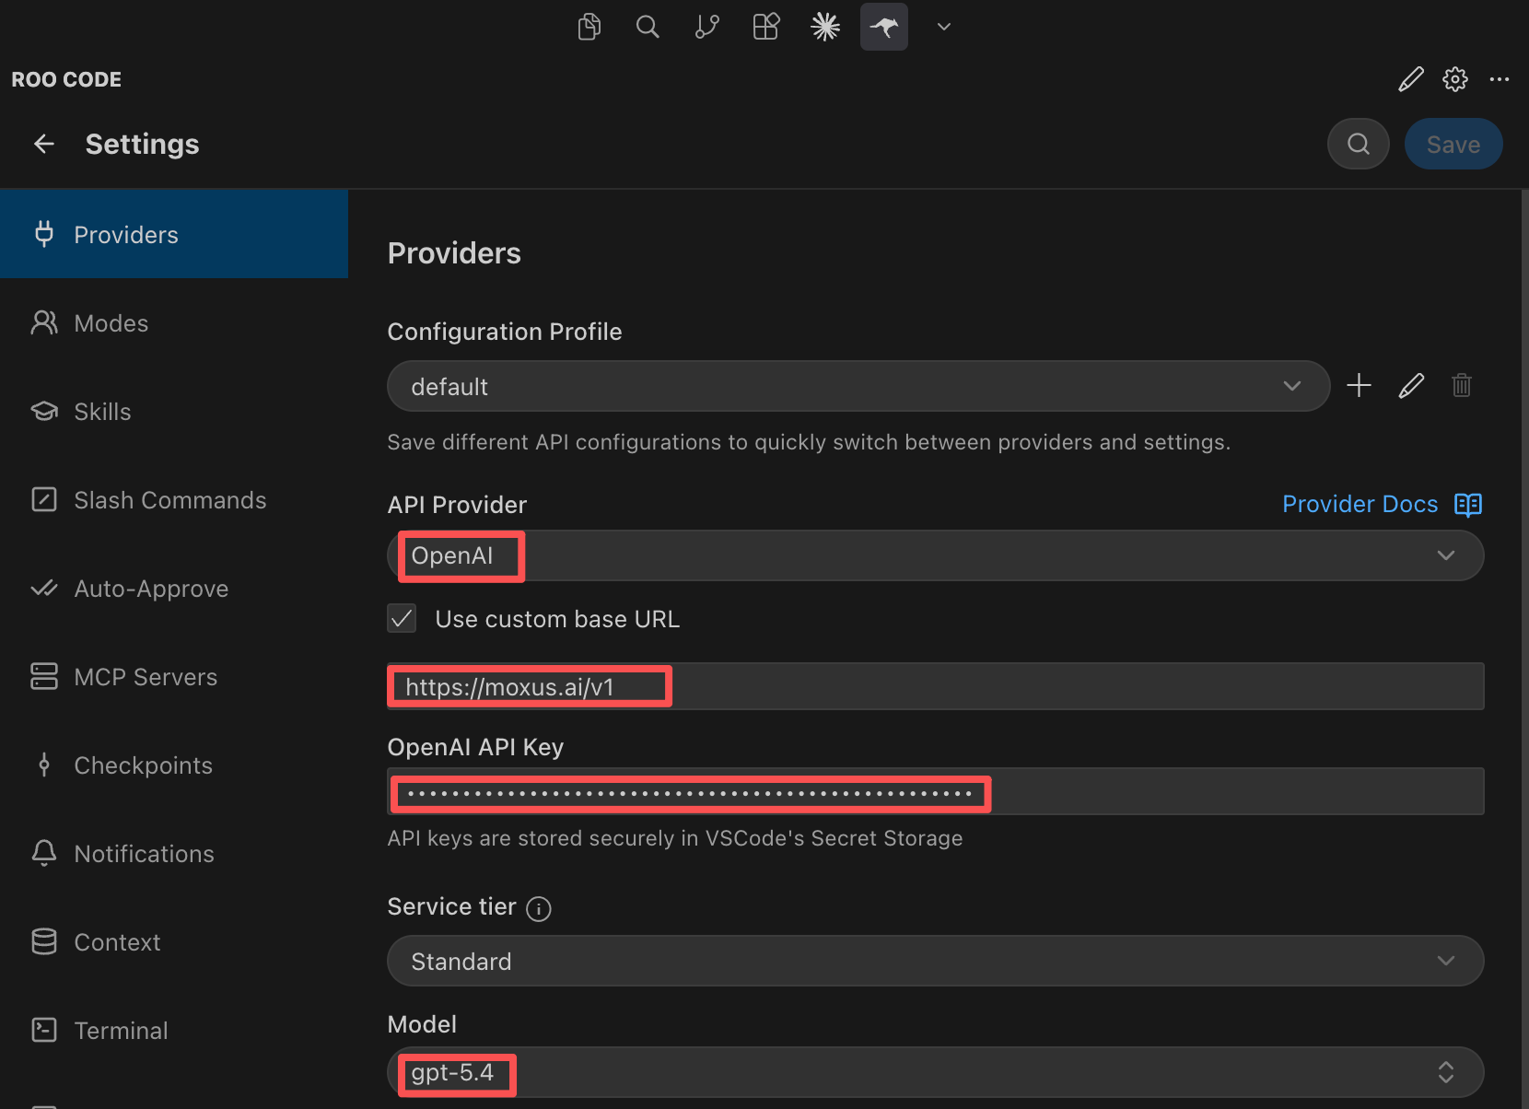Open the Notifications tab
The image size is (1529, 1109).
tap(174, 853)
